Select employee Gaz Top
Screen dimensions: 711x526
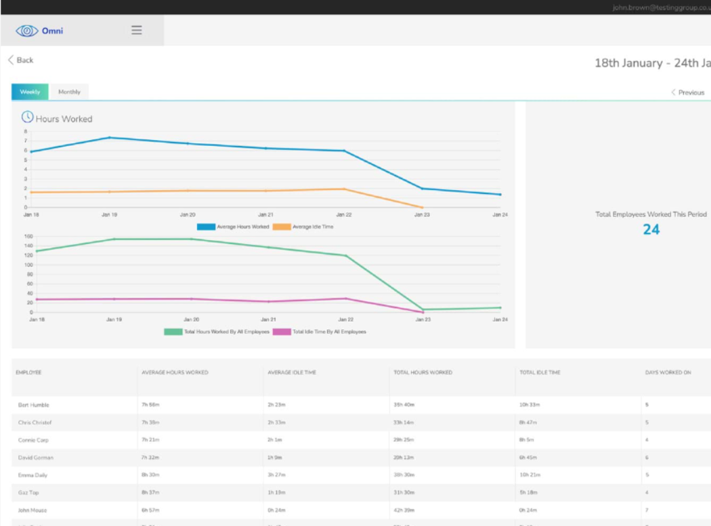point(28,492)
